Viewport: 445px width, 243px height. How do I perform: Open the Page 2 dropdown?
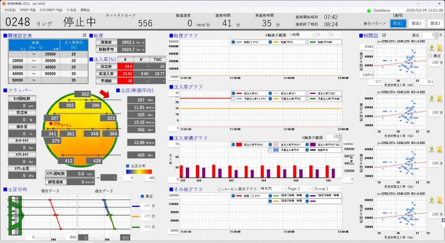pos(297,189)
